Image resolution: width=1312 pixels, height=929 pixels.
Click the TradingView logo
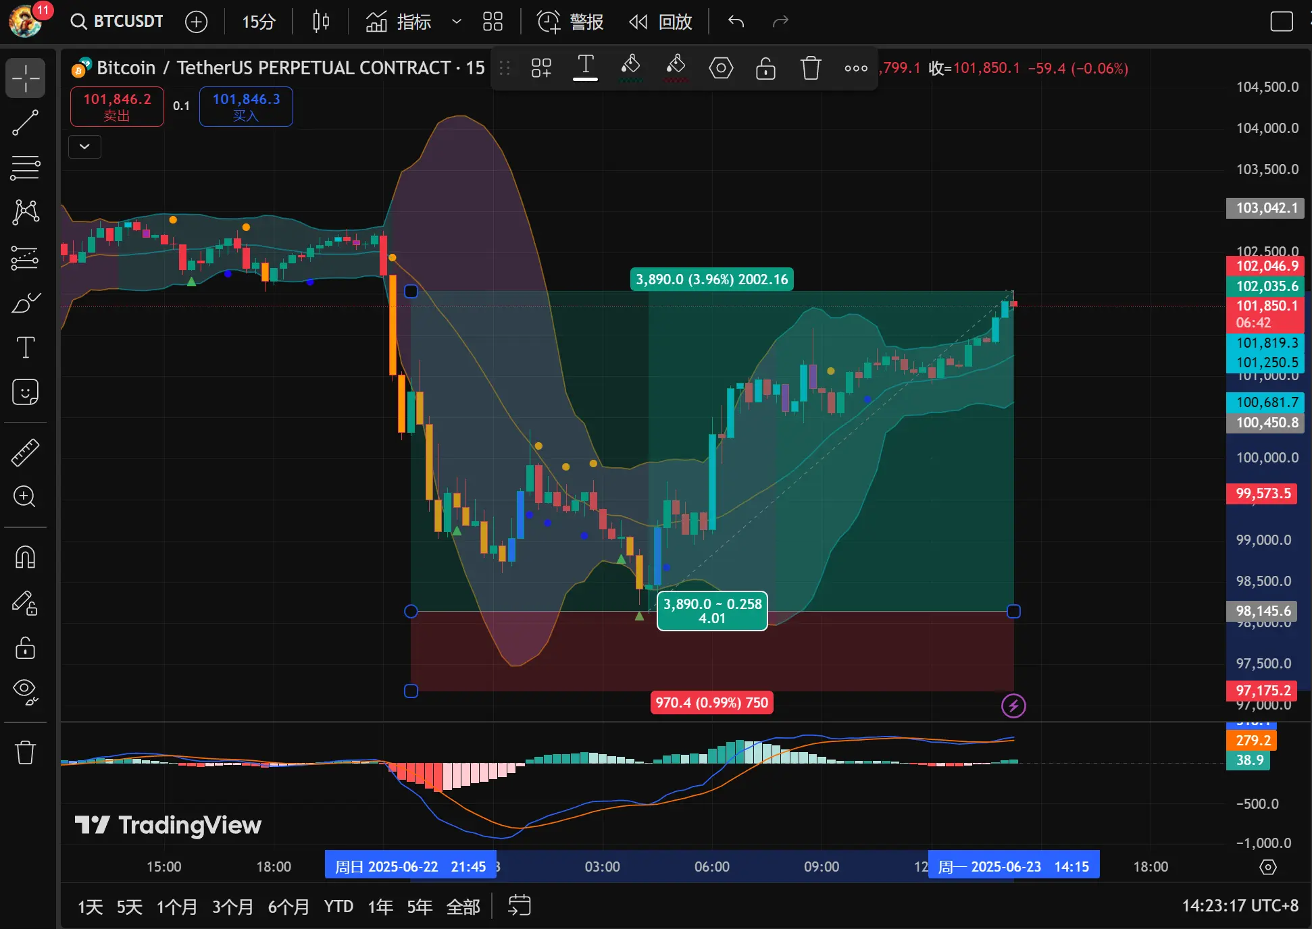(x=168, y=825)
